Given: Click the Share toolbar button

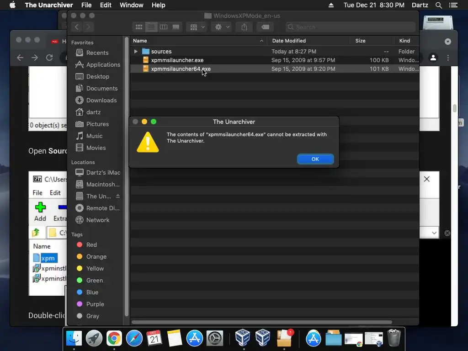Looking at the screenshot, I should coord(244,27).
